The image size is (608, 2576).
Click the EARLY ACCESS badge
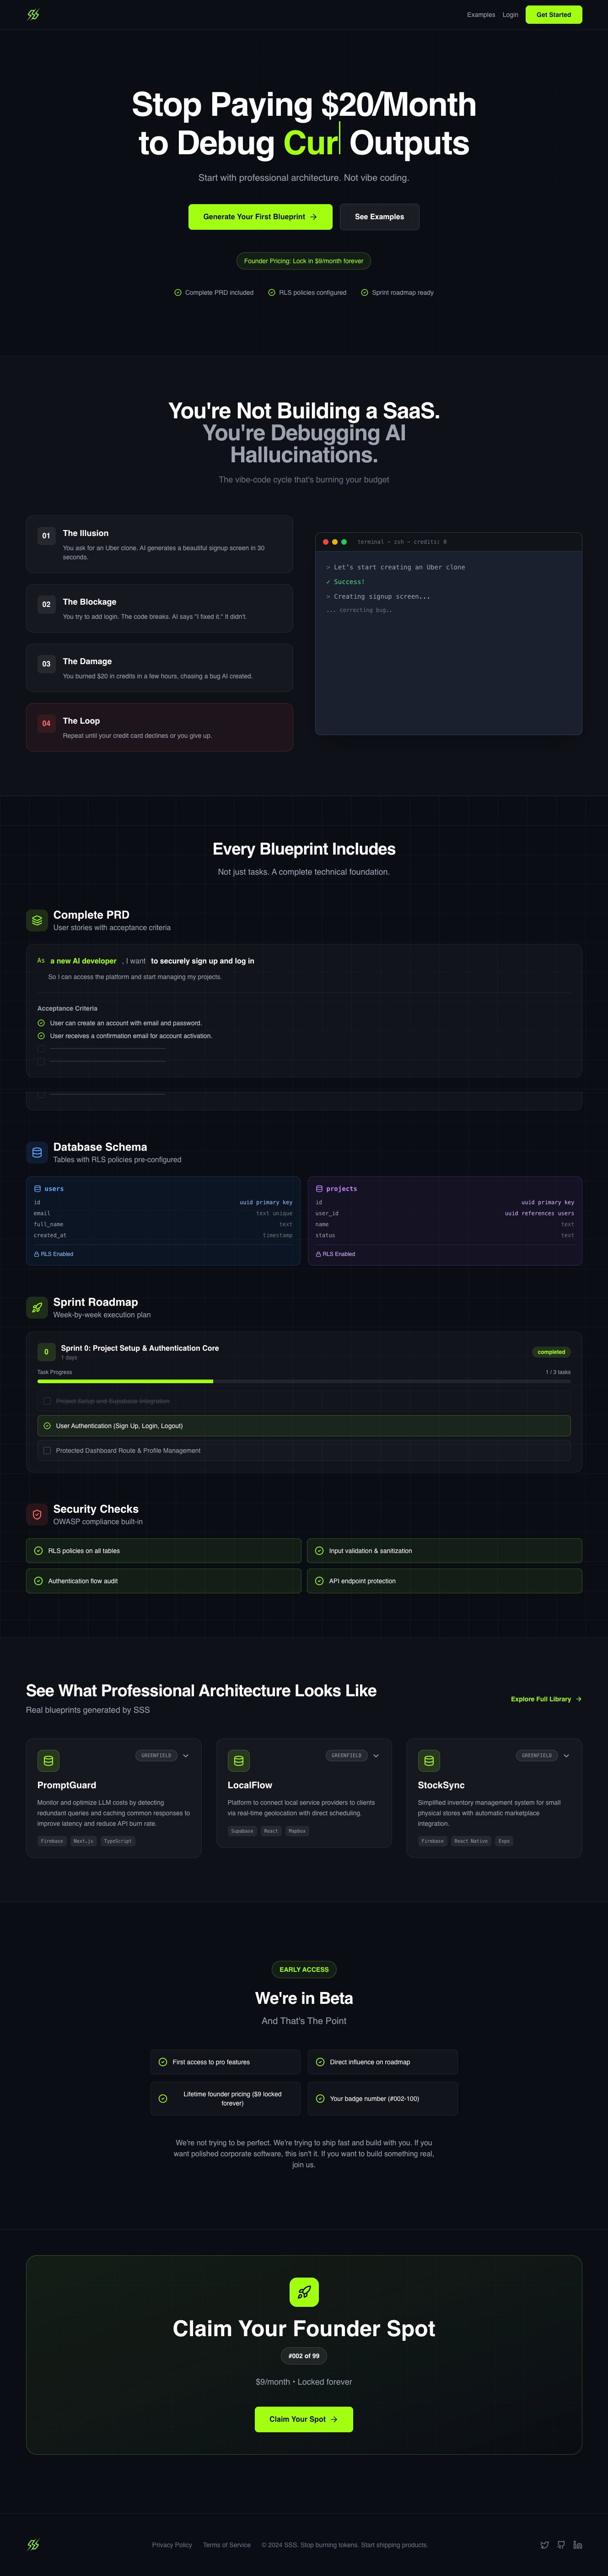(304, 1970)
